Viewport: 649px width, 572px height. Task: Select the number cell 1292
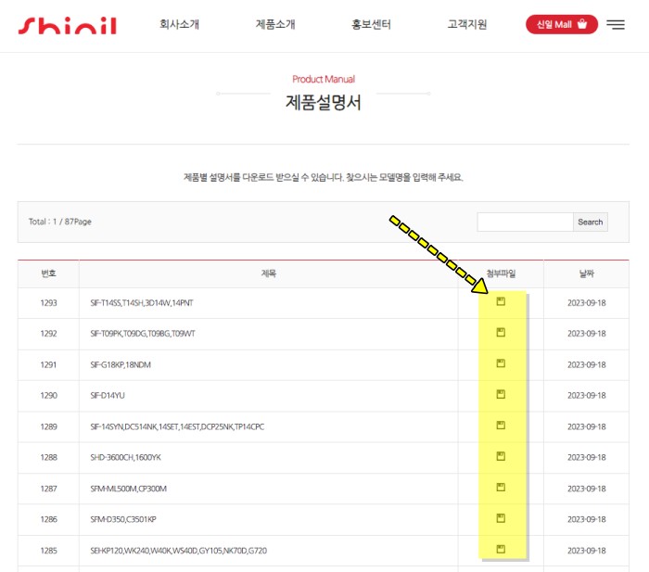tap(48, 334)
